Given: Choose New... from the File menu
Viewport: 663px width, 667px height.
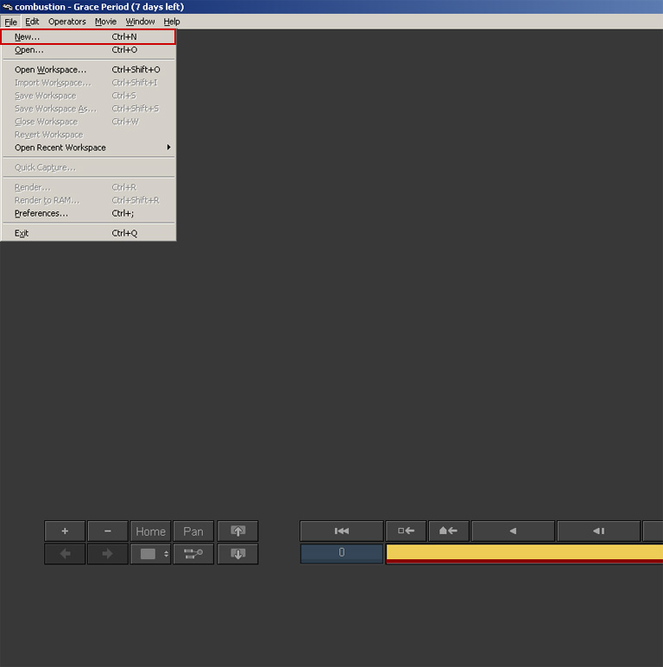Looking at the screenshot, I should 89,36.
